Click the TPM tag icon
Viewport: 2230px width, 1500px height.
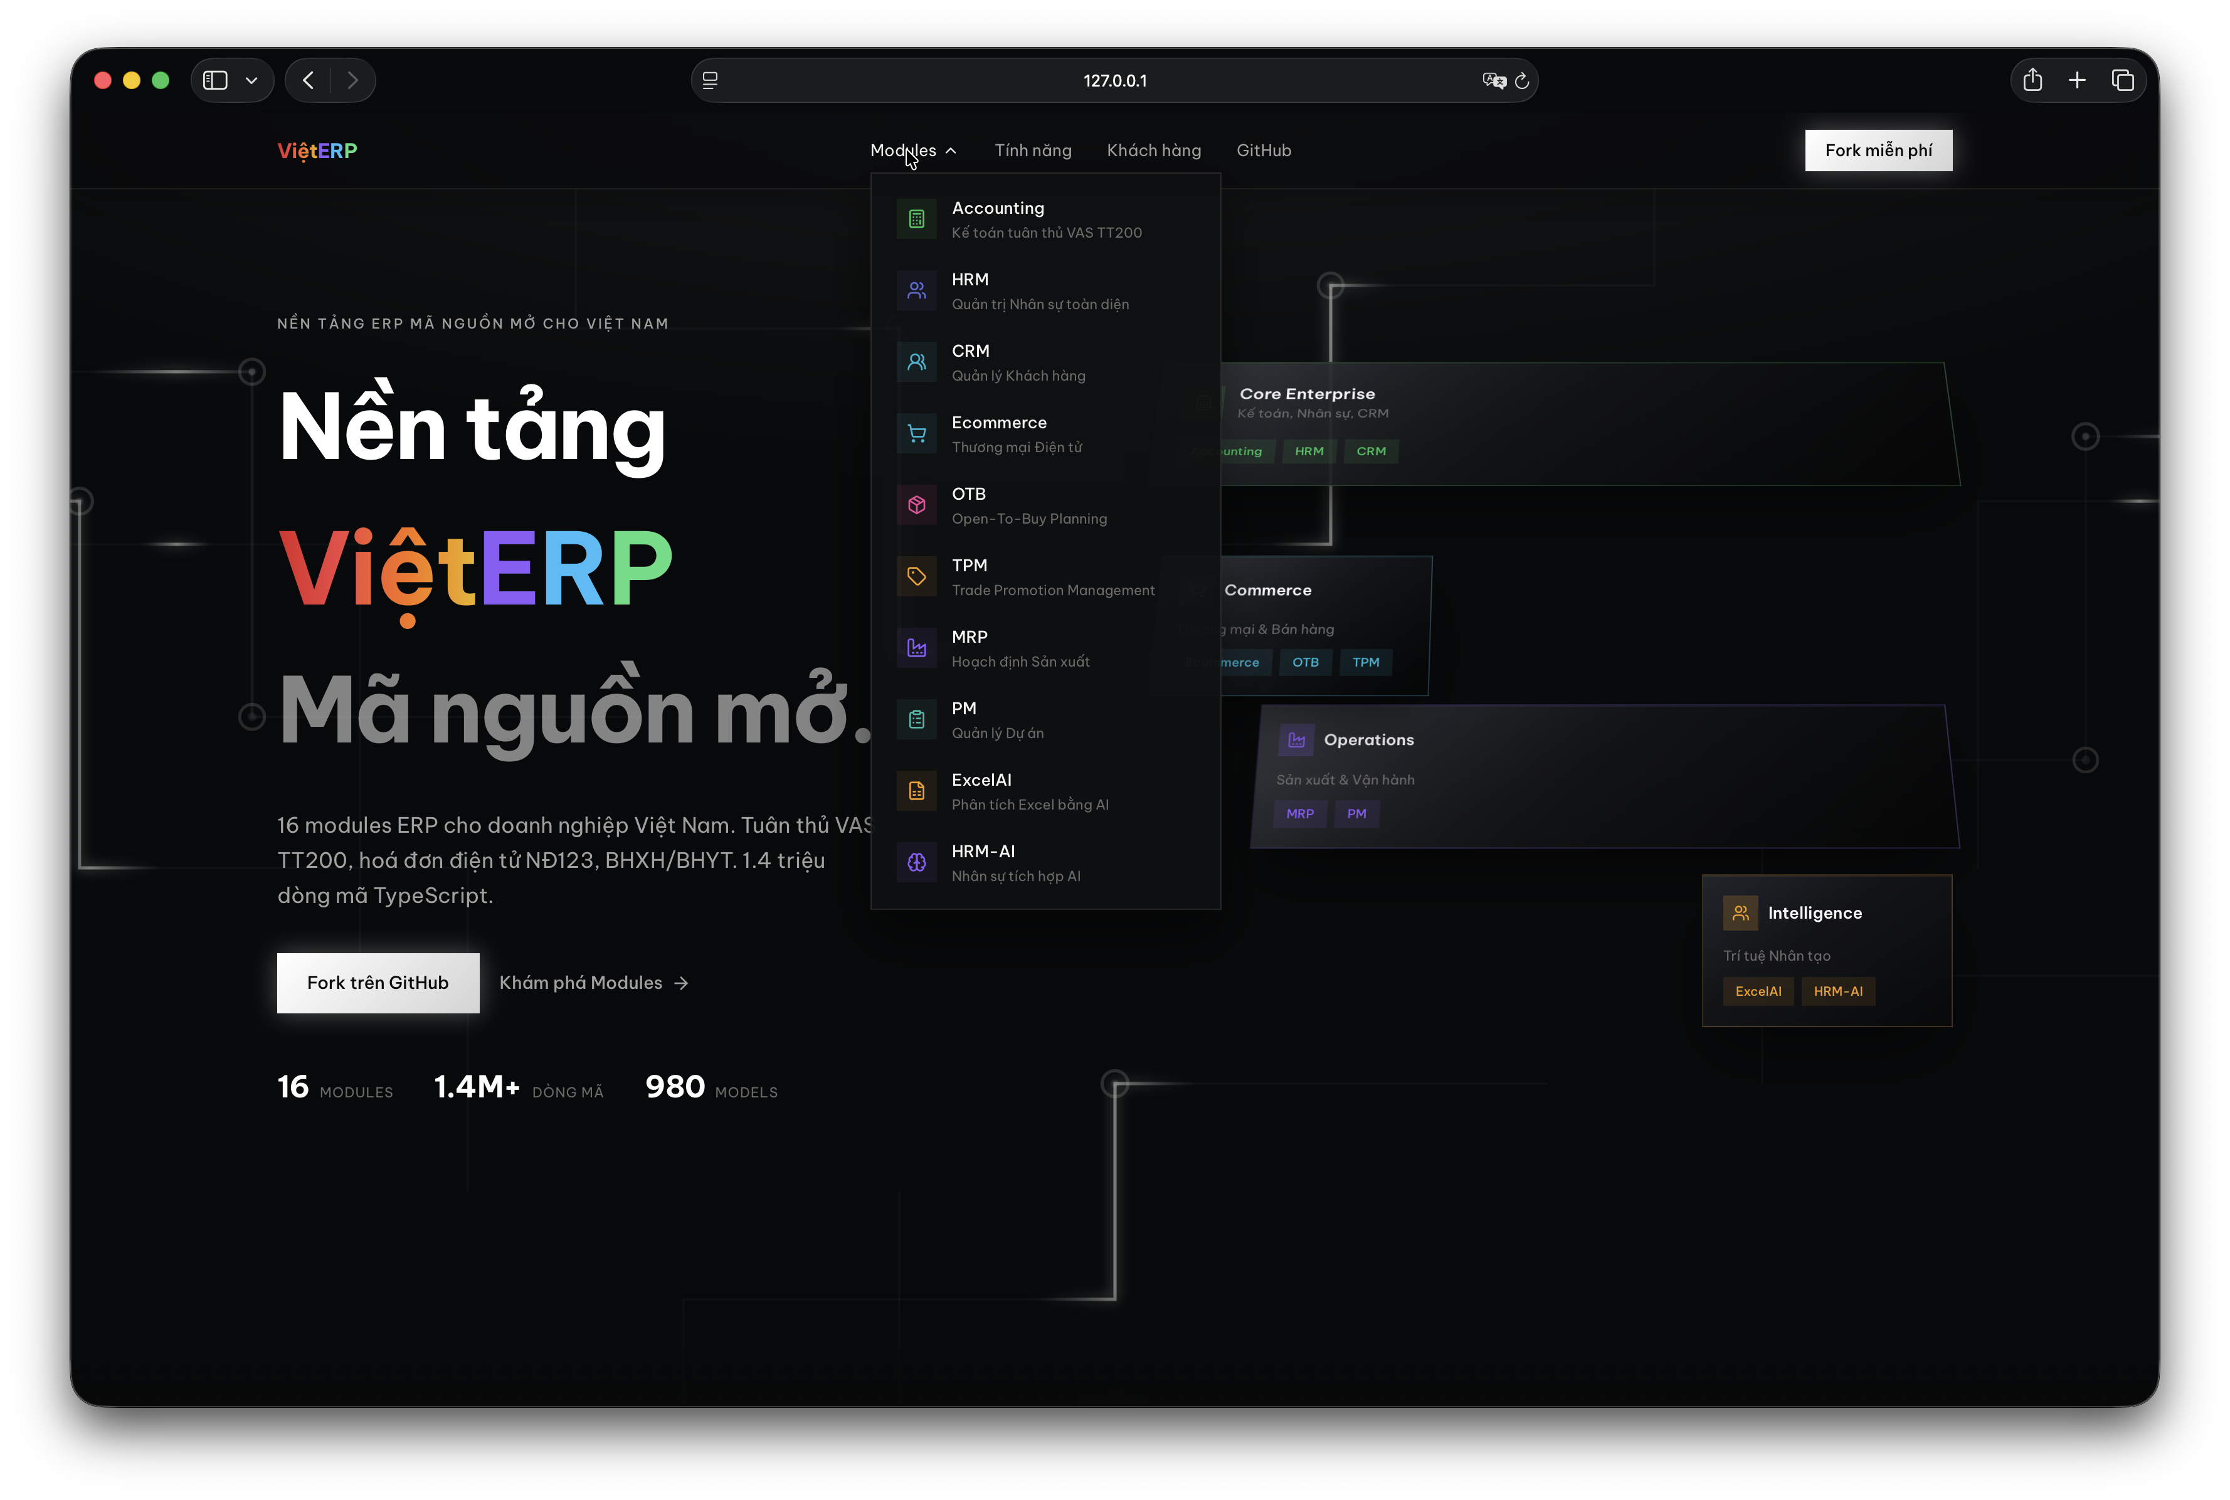coord(916,577)
